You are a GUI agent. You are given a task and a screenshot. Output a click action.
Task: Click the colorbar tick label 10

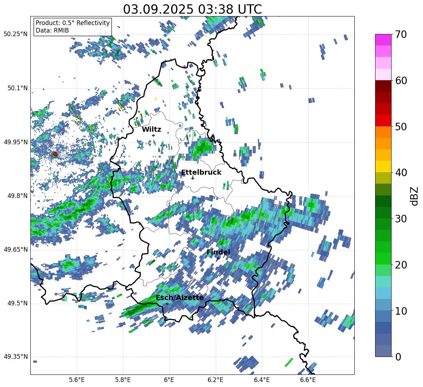(x=401, y=311)
